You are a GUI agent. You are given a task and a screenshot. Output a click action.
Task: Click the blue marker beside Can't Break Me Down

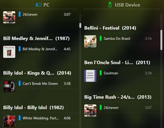pyautogui.click(x=19, y=83)
